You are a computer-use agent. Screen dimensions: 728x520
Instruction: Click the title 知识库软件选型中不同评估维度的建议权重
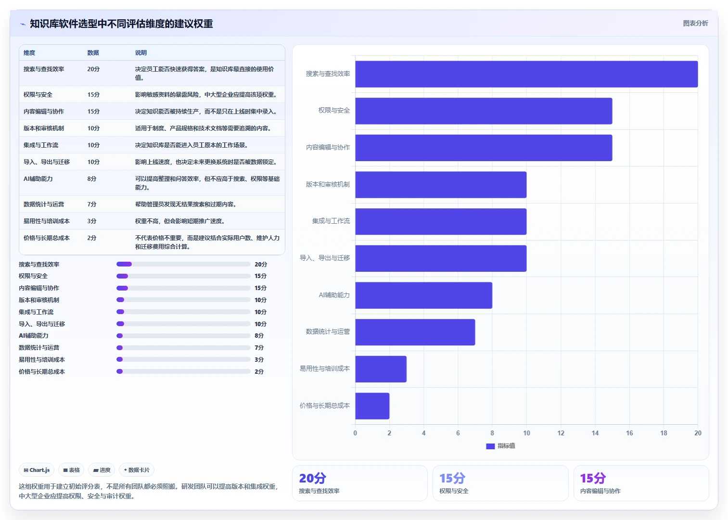(x=121, y=24)
